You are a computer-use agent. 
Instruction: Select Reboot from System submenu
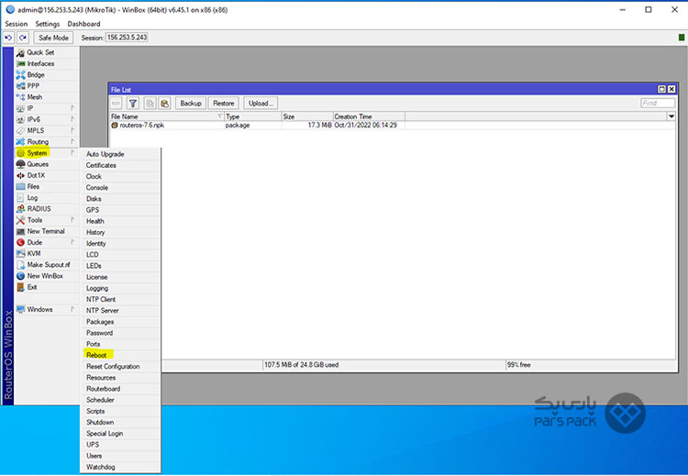pyautogui.click(x=120, y=355)
